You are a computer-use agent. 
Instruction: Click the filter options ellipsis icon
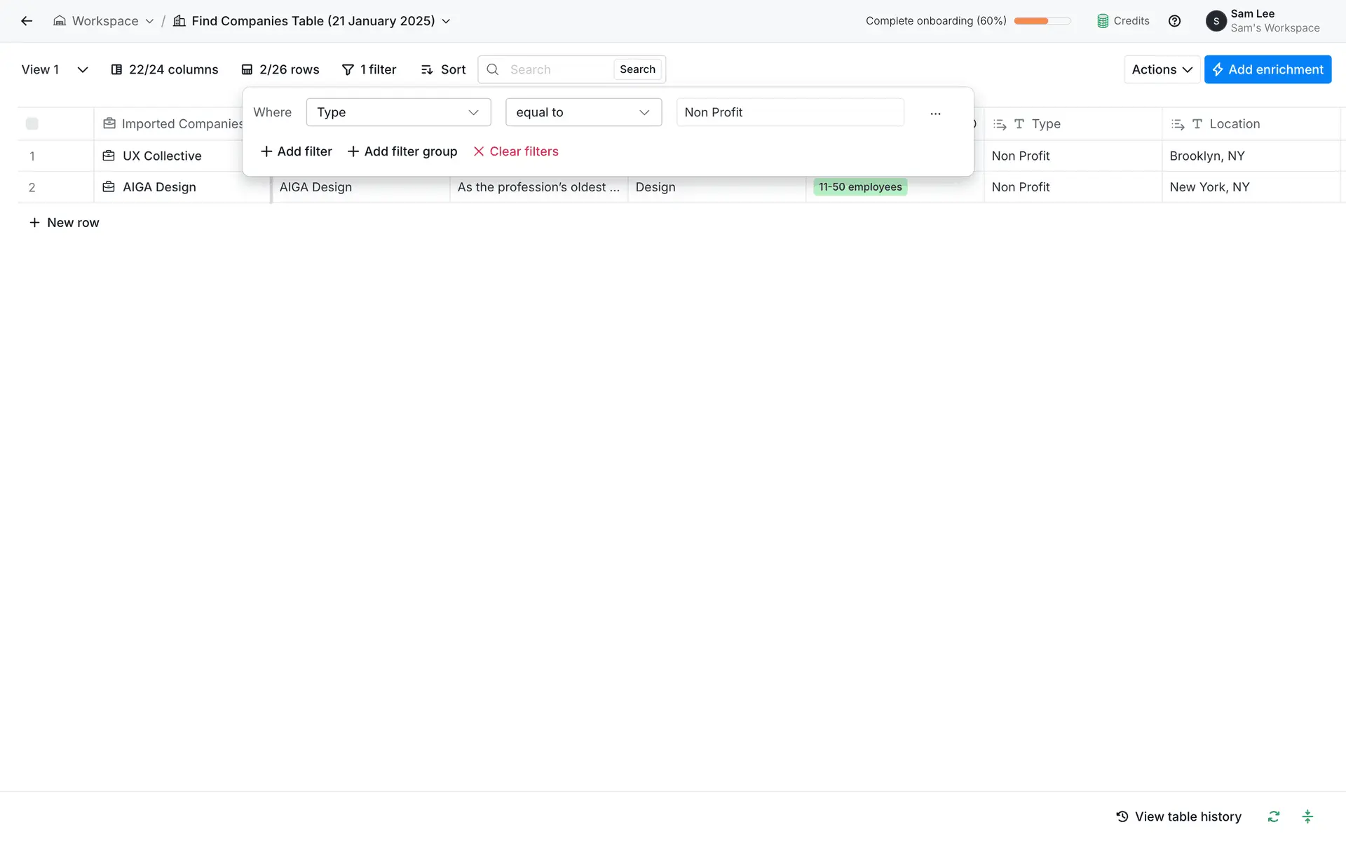click(935, 113)
